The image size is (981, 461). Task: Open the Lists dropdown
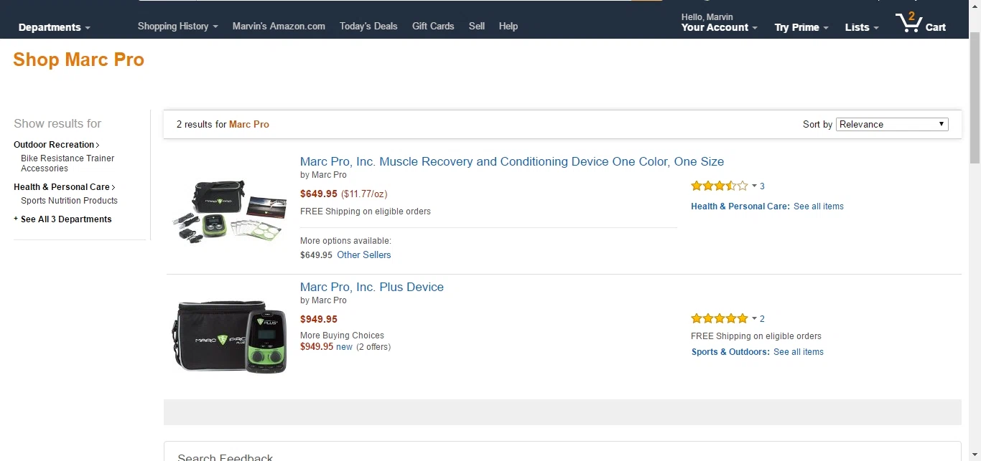(x=862, y=27)
